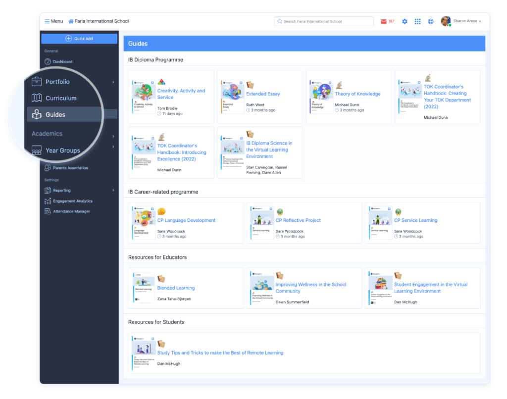Viewport: 507px width, 399px height.
Task: Select Attendance Manager in the sidebar
Action: 71,211
